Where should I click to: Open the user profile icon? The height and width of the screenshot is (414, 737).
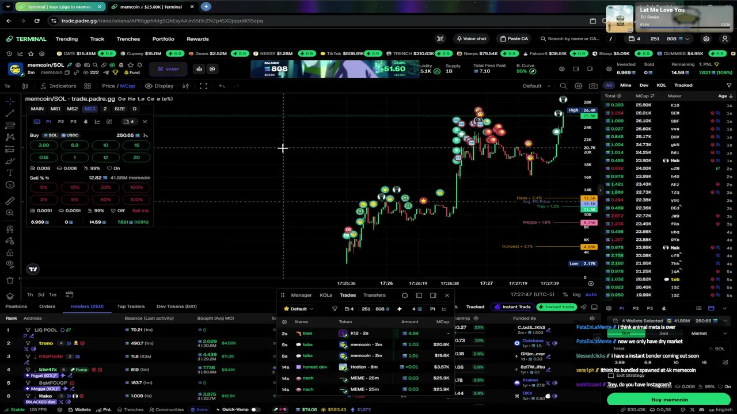tap(725, 39)
